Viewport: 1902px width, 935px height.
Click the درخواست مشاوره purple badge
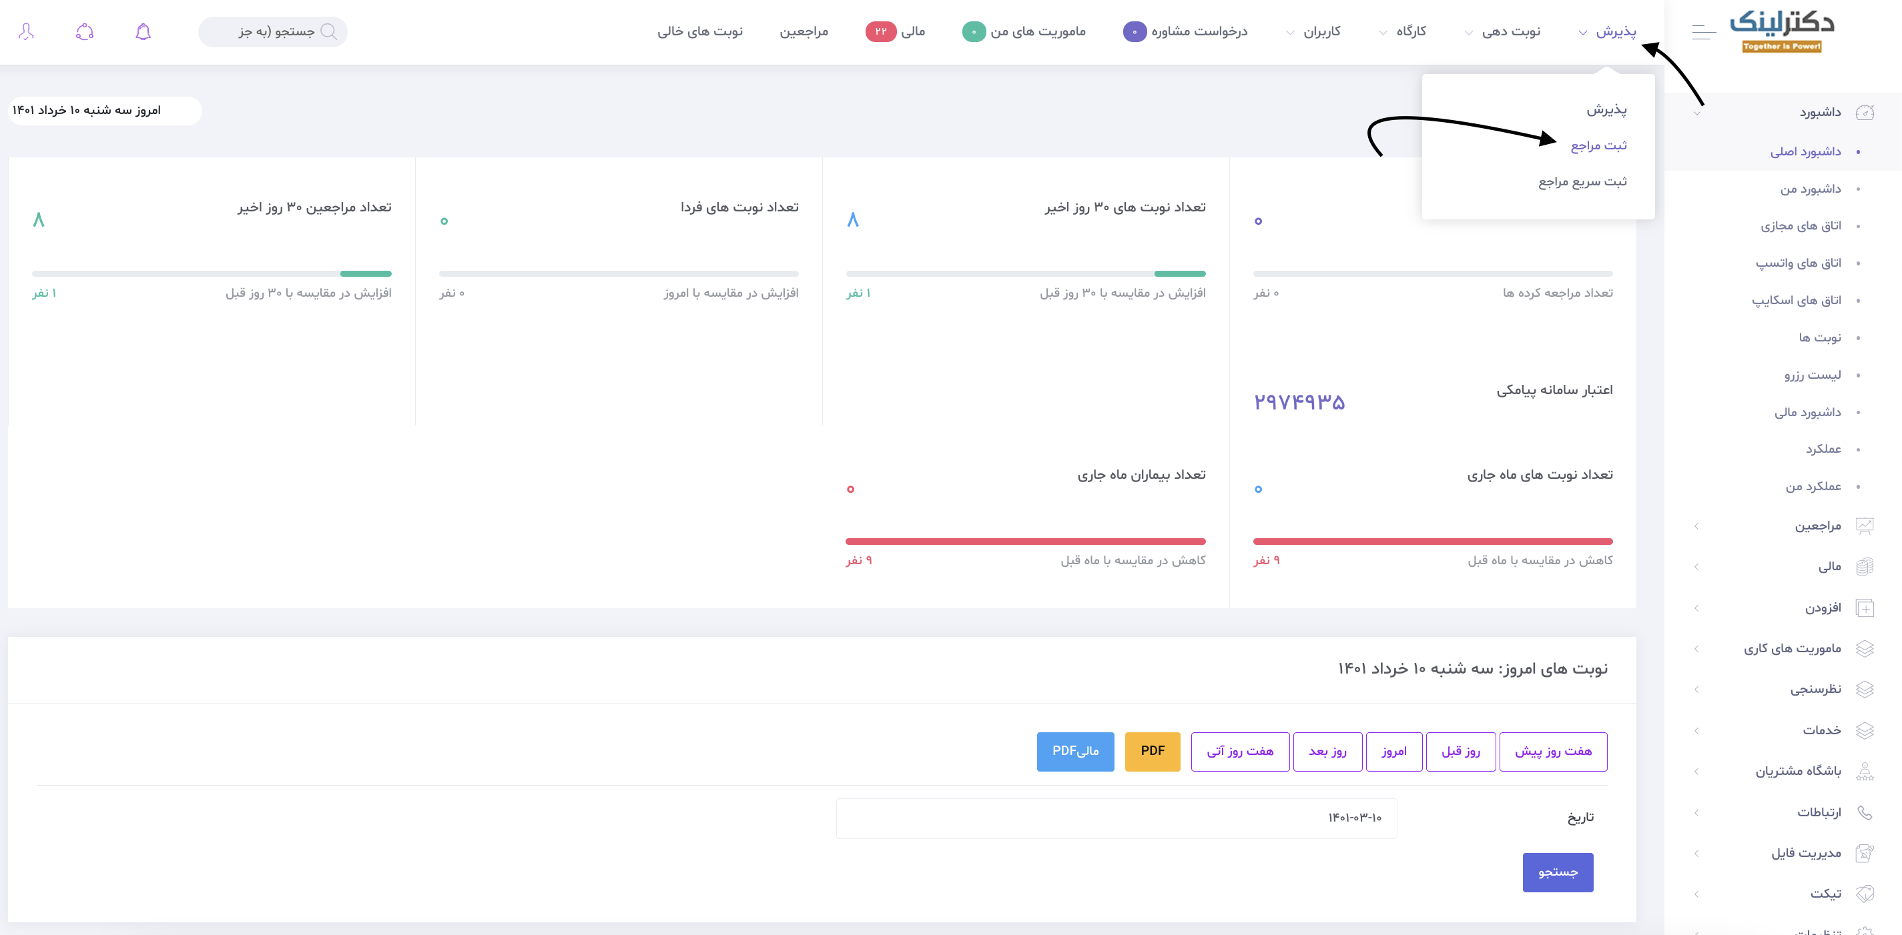[x=1135, y=32]
